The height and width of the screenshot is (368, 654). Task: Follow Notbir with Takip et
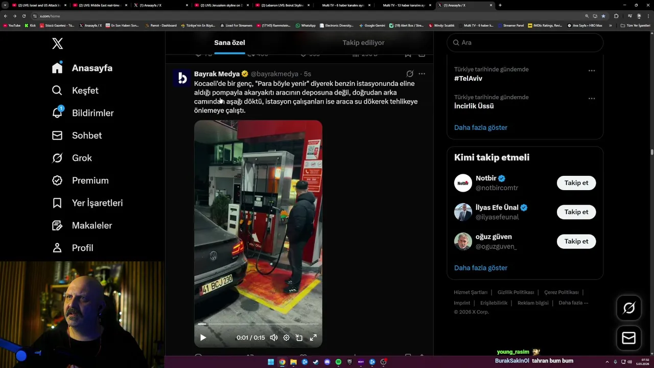coord(576,183)
